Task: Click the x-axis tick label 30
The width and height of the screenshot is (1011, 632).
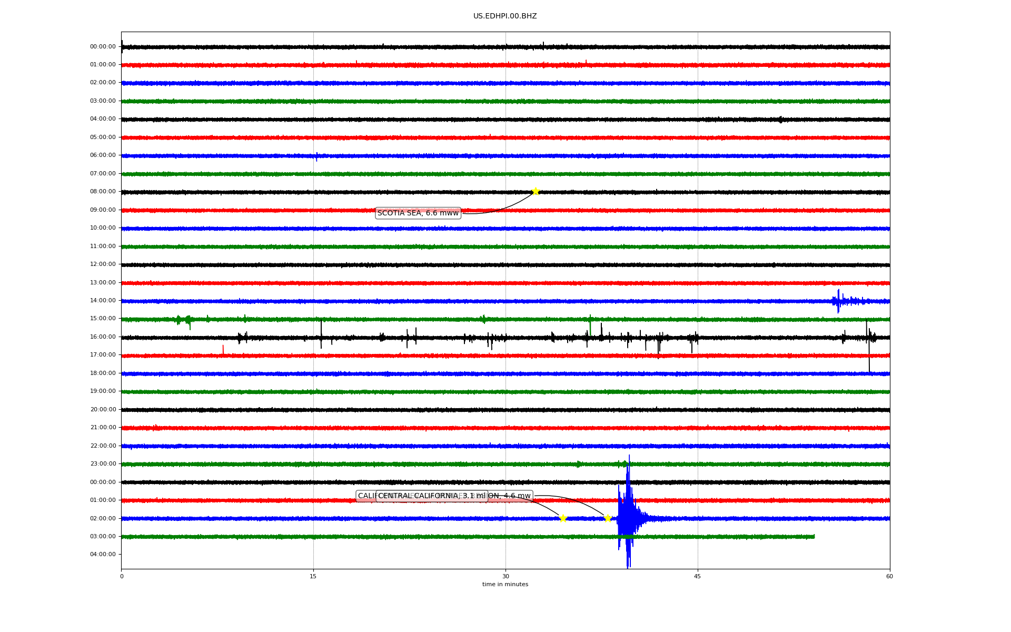Action: pos(506,576)
